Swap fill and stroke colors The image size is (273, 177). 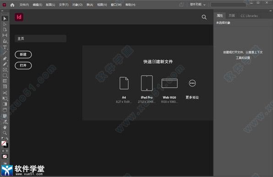point(7,139)
